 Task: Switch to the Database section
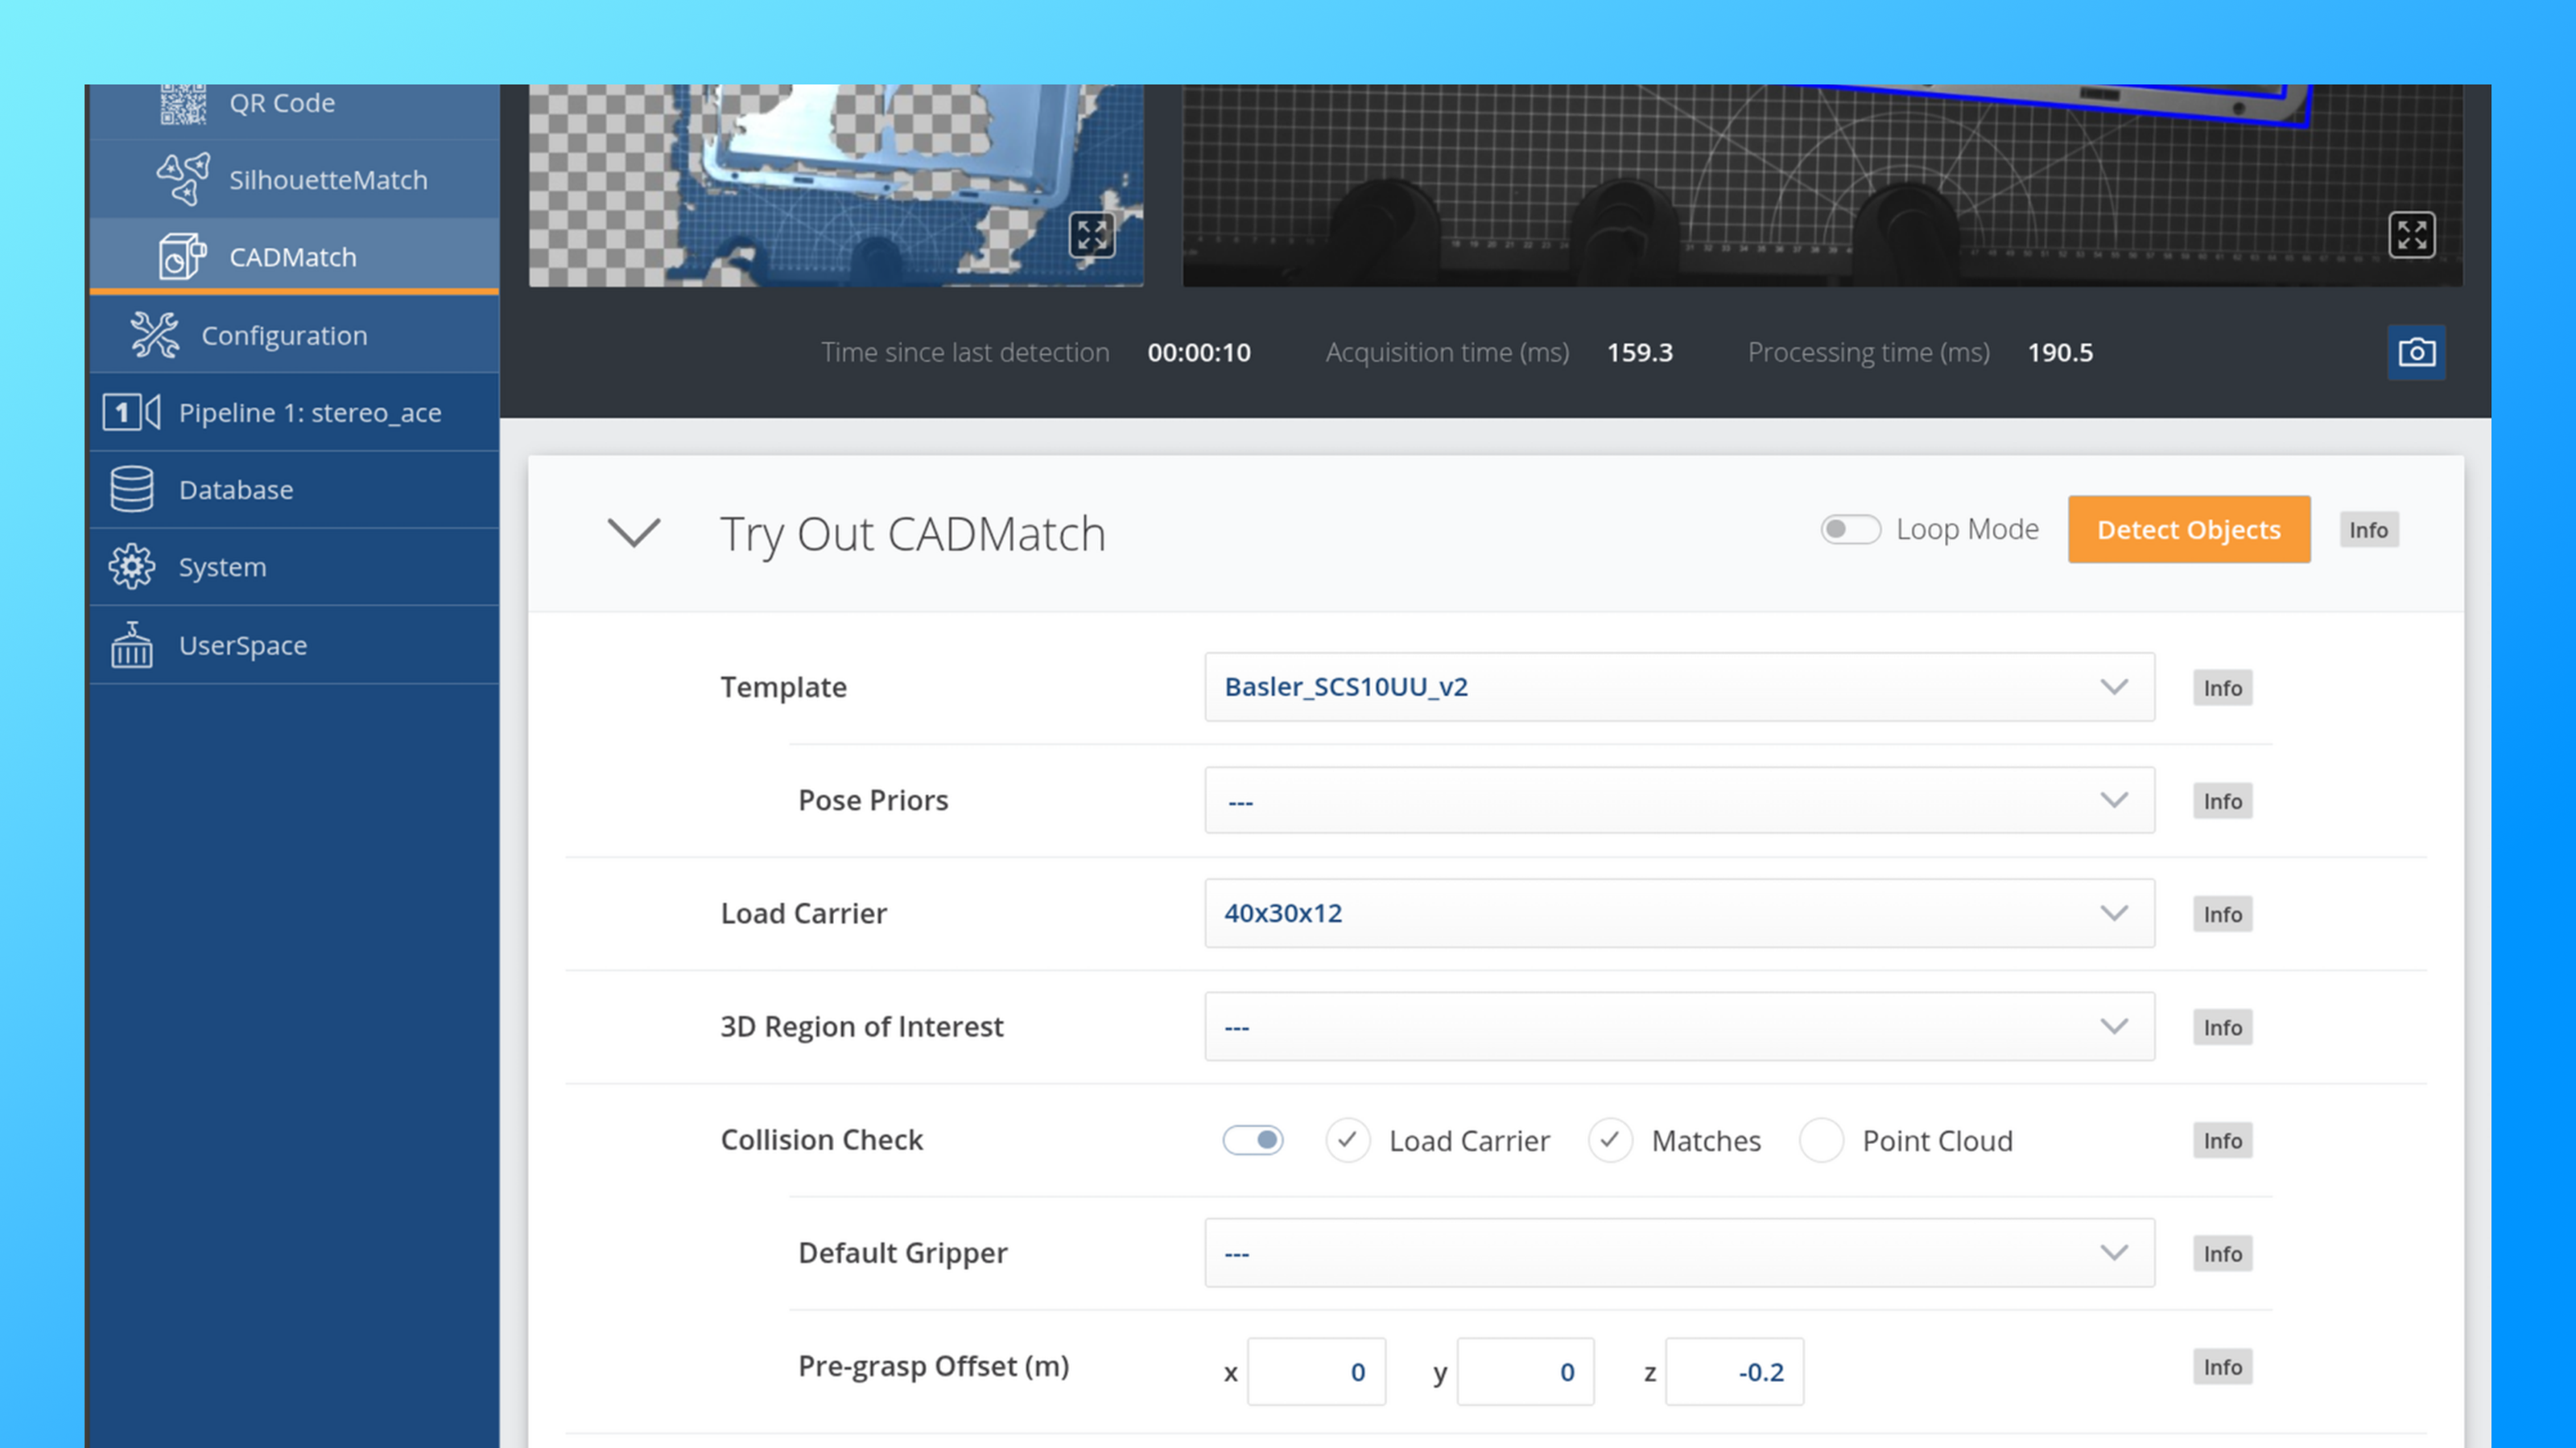click(236, 488)
